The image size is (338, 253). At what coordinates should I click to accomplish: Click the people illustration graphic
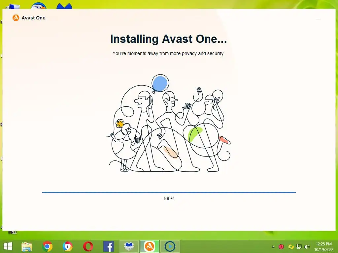click(168, 123)
